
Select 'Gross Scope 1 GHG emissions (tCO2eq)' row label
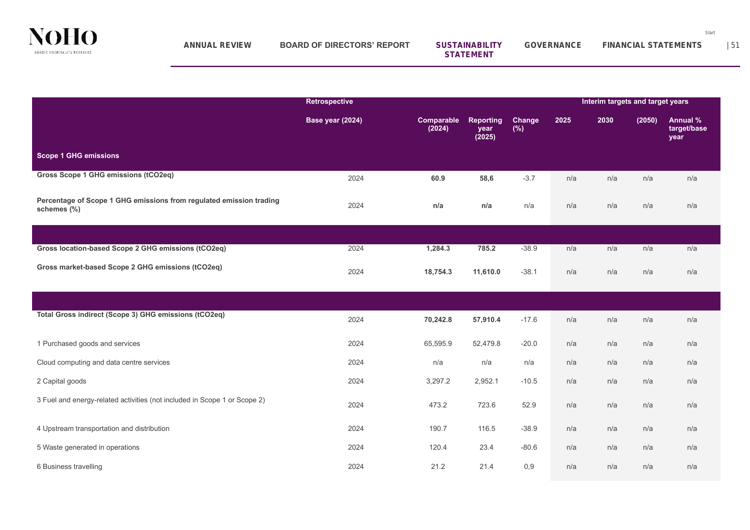105,175
